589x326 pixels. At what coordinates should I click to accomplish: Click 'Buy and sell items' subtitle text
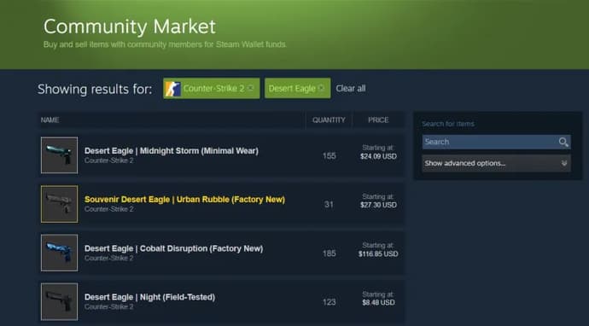[x=166, y=44]
